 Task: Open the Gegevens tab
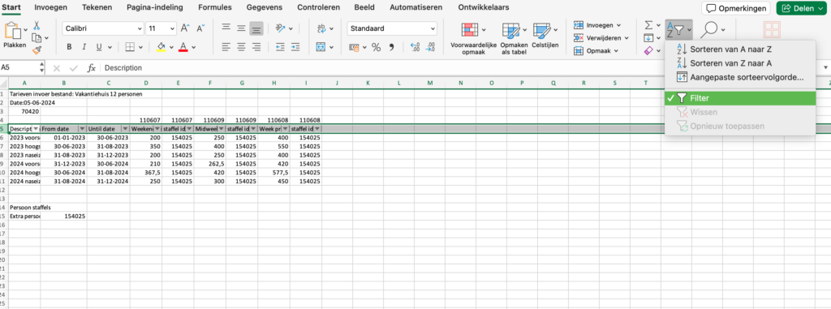pyautogui.click(x=265, y=7)
